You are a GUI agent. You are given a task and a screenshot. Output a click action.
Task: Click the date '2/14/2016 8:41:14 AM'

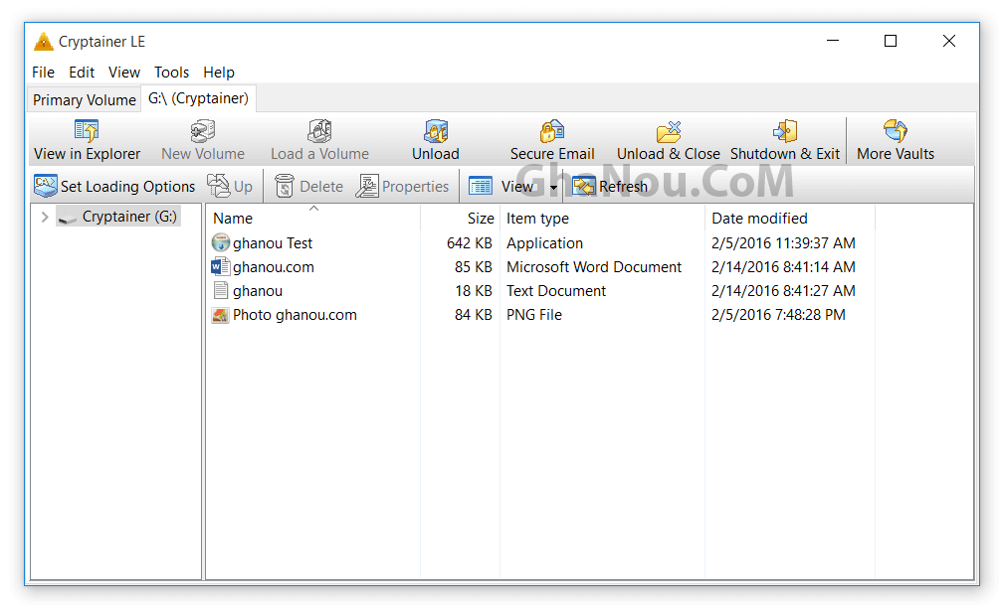tap(783, 267)
